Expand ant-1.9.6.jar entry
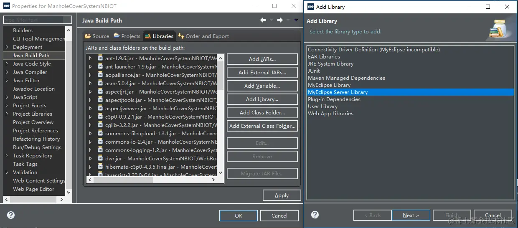 (90, 58)
